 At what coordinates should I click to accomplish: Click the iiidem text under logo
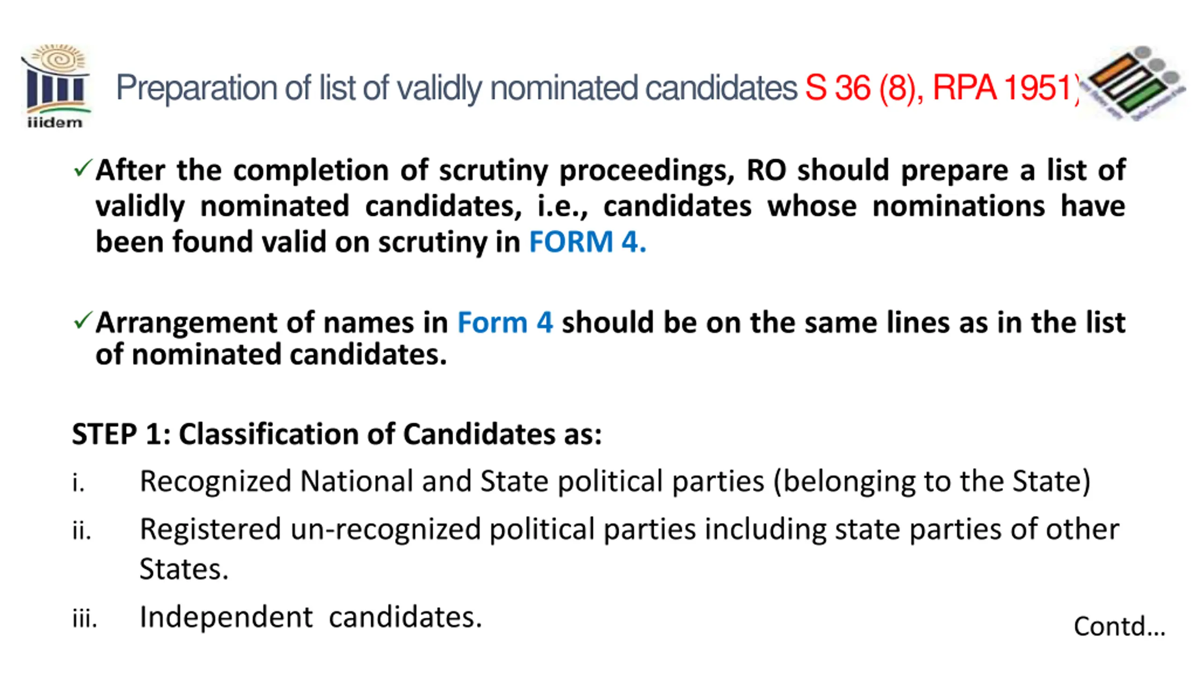point(55,122)
